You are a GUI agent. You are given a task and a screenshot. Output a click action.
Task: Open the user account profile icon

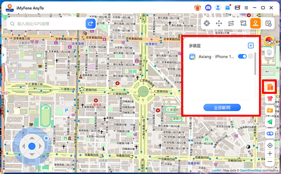(218, 8)
